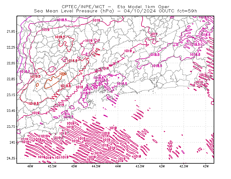
Task: Click the 1020 contour label
Action: click(63, 74)
